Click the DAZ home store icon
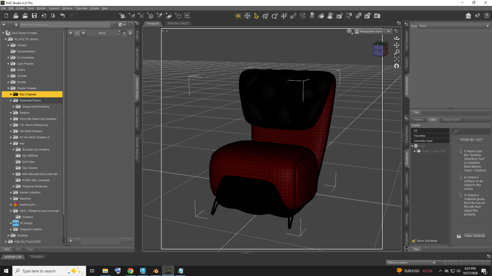 [x=468, y=16]
